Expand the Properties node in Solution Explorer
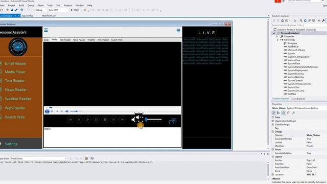 277,36
